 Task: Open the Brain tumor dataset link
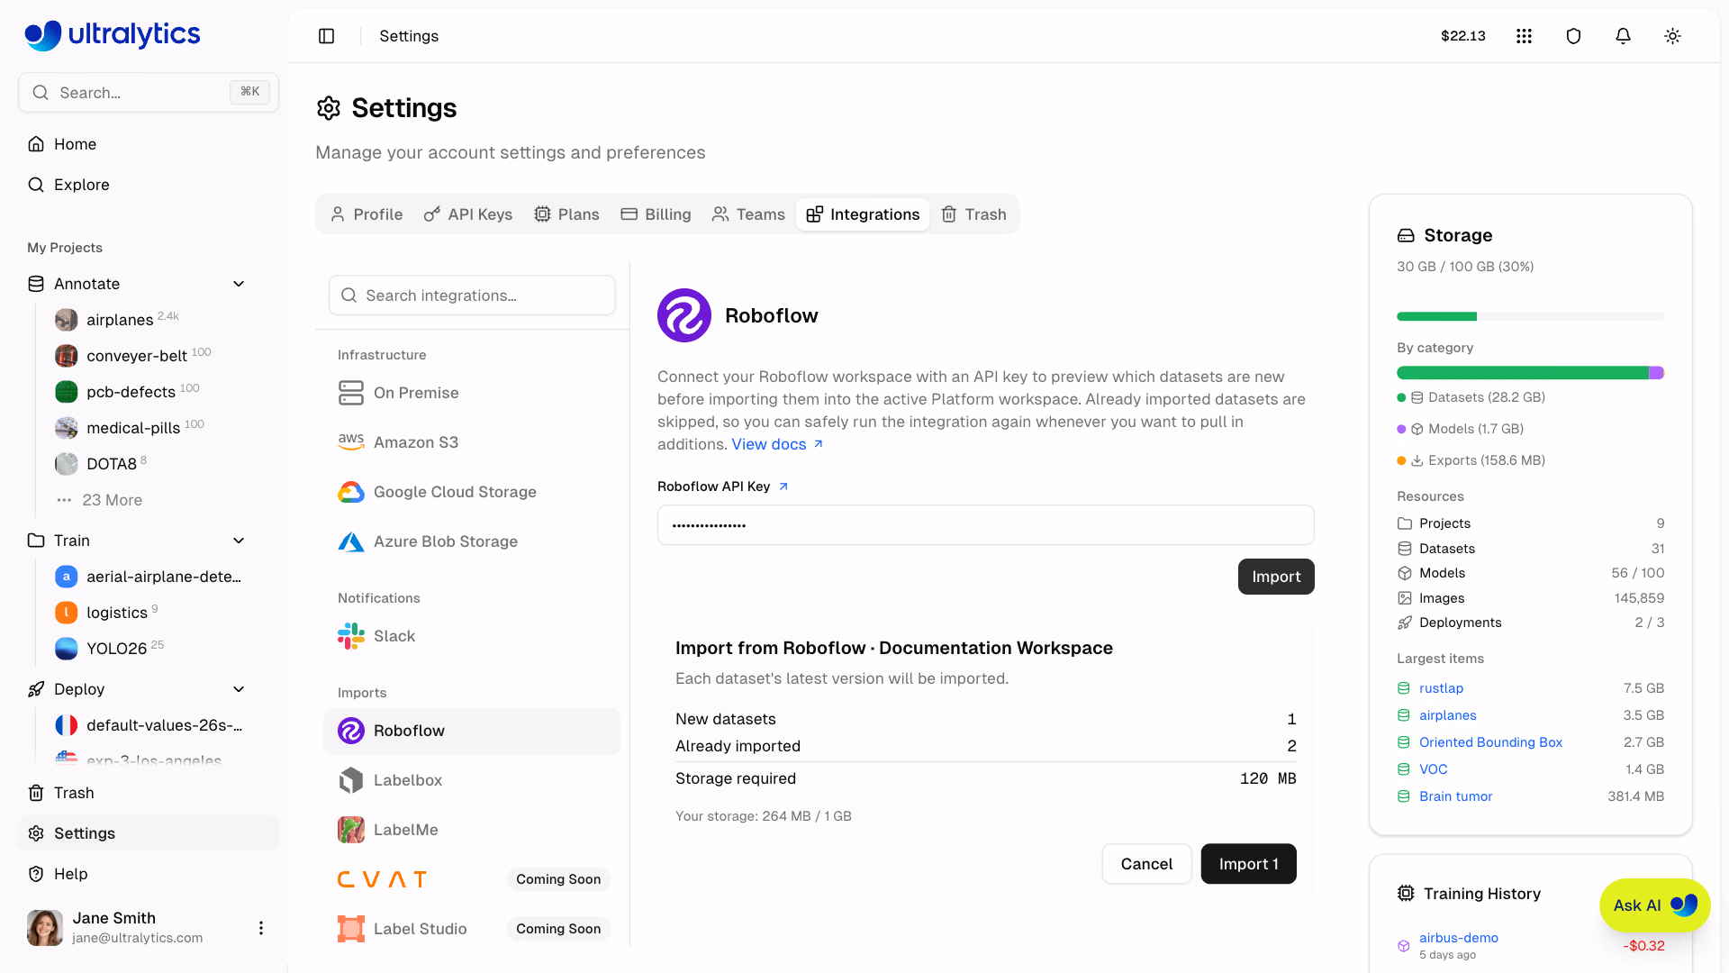click(1455, 796)
